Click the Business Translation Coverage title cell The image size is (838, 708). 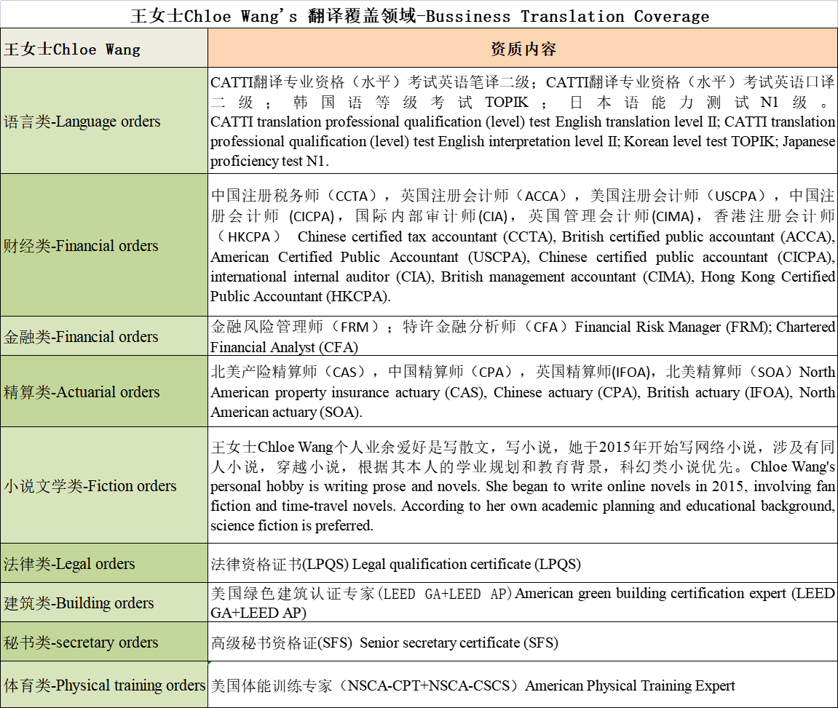(419, 15)
